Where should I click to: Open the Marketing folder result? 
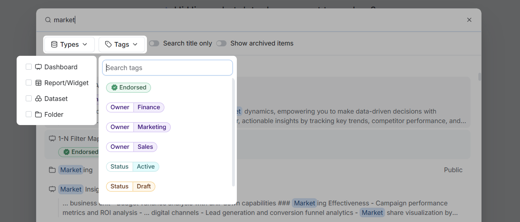257,170
